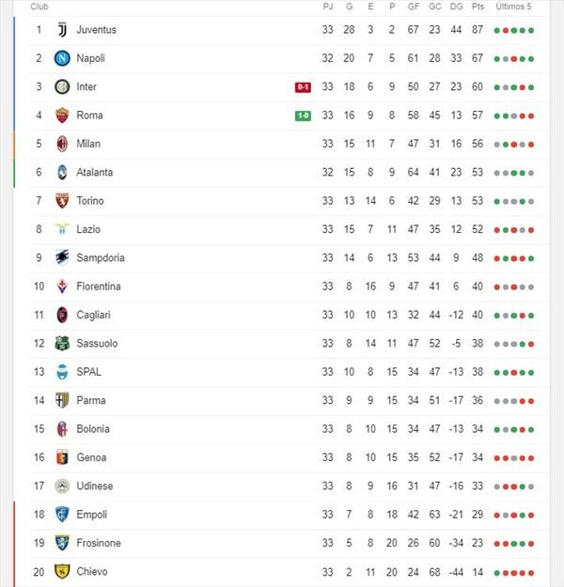Click the Torino bull crest icon
564x587 pixels.
tap(62, 201)
